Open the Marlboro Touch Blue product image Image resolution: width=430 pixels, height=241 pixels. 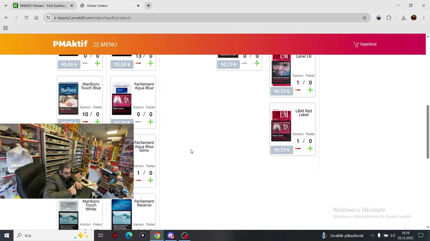(69, 98)
